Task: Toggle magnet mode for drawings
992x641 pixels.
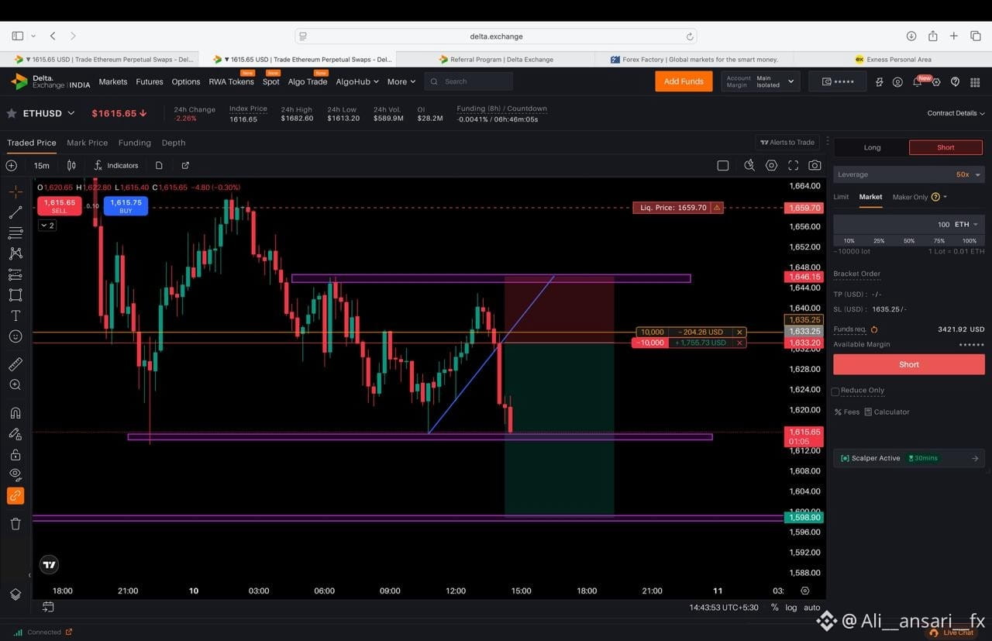Action: (x=15, y=413)
